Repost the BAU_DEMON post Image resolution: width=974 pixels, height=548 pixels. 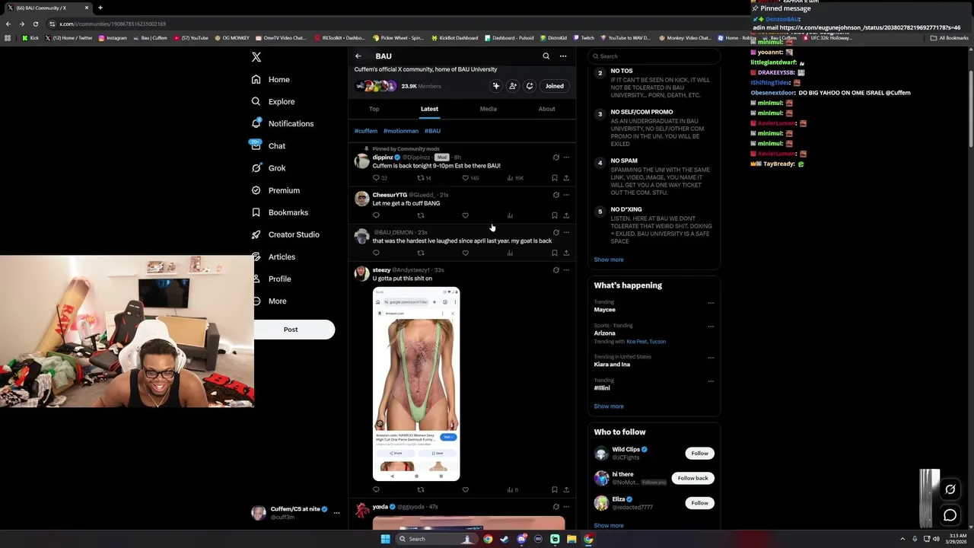(421, 253)
